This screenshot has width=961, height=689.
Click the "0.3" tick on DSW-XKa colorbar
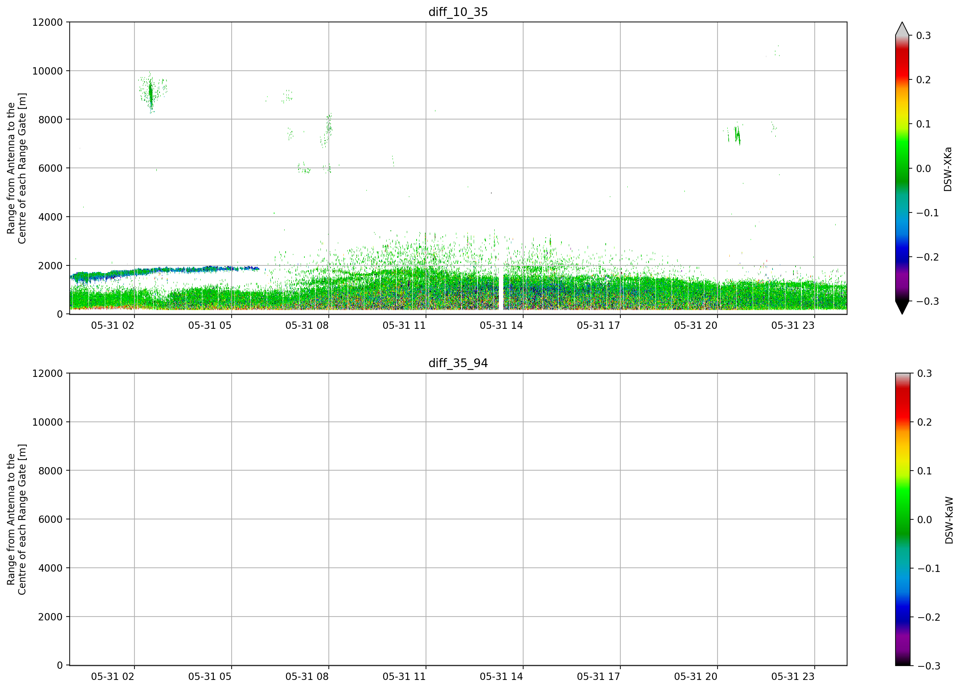[x=924, y=36]
